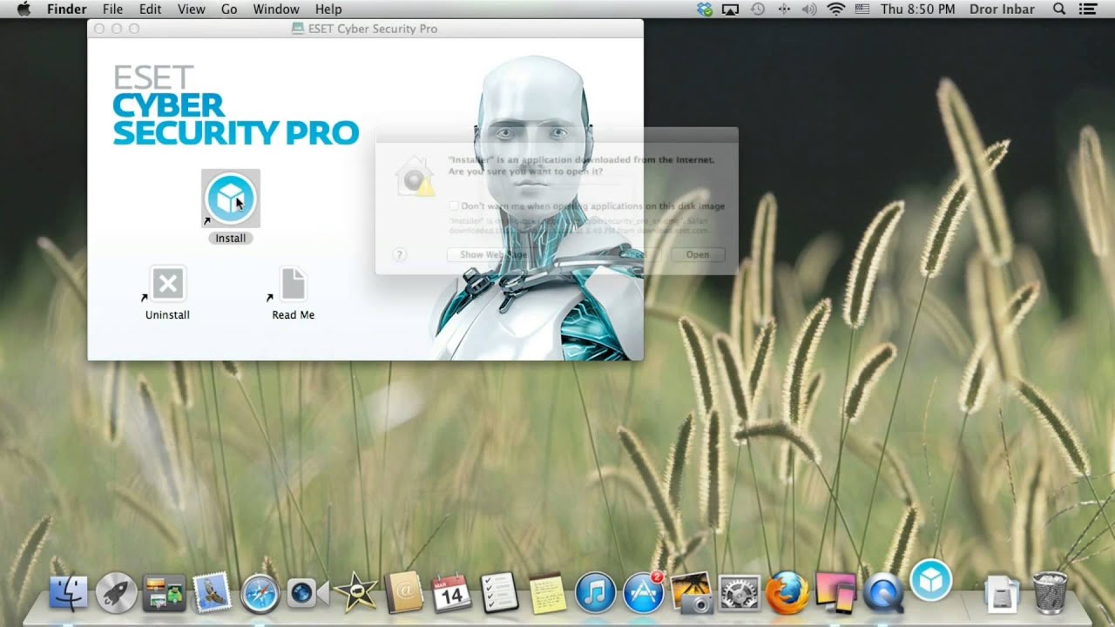Viewport: 1115px width, 627px height.
Task: Open the Uninstall shortcut in ESET window
Action: point(167,284)
